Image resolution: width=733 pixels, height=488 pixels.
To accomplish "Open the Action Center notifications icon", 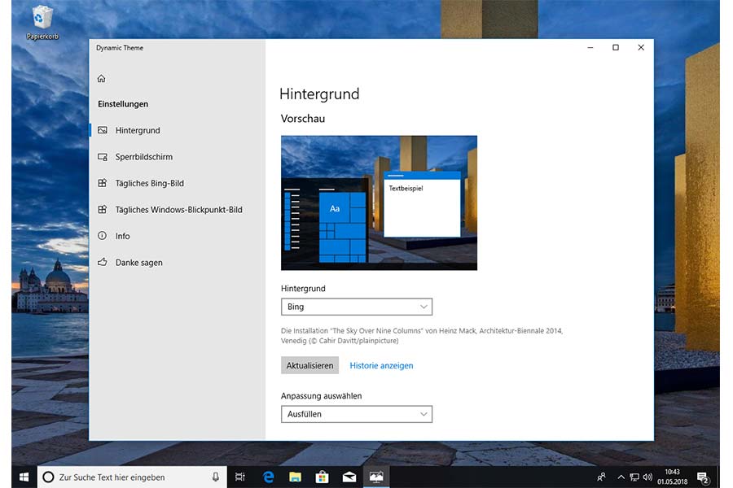I will point(703,477).
